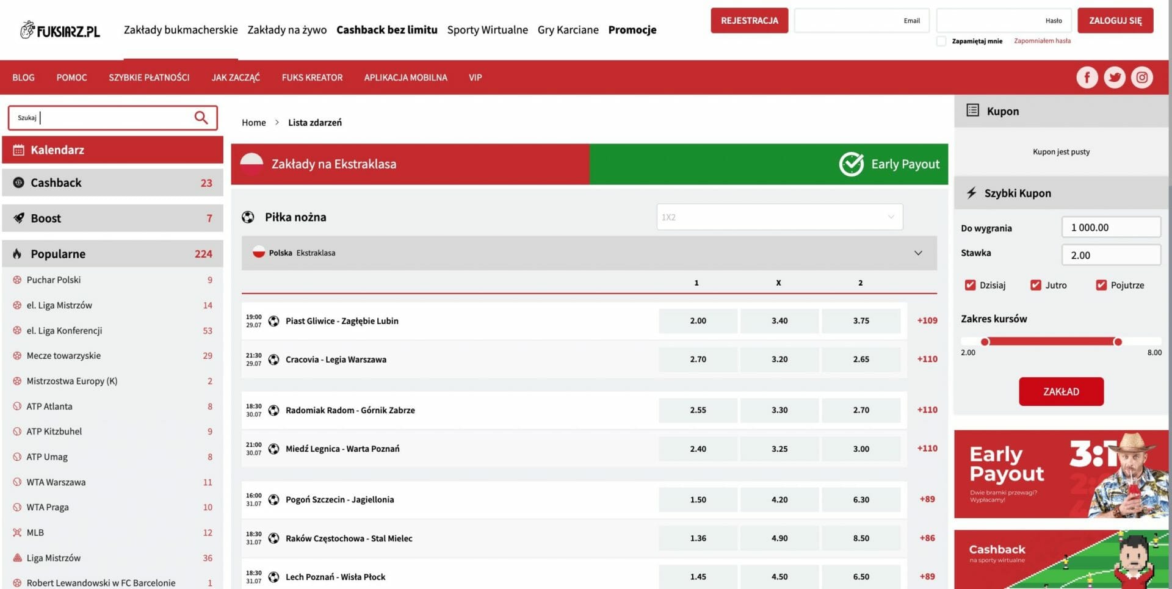Click the ZALOGUJ SIĘ button
This screenshot has height=589, width=1172.
pyautogui.click(x=1115, y=20)
